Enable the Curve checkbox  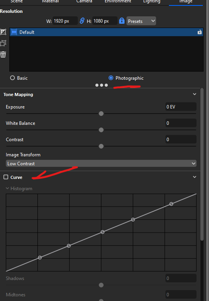coord(6,177)
